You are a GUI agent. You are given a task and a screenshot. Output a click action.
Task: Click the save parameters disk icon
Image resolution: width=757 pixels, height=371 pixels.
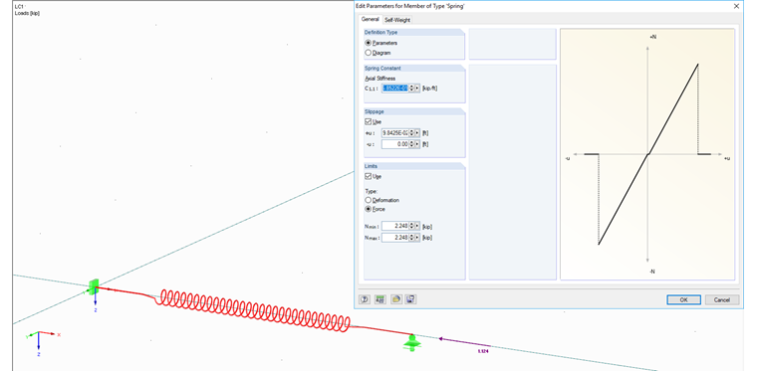tap(410, 299)
